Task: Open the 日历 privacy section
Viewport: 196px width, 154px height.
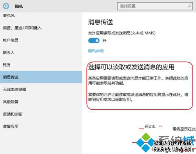Action: (x=7, y=65)
